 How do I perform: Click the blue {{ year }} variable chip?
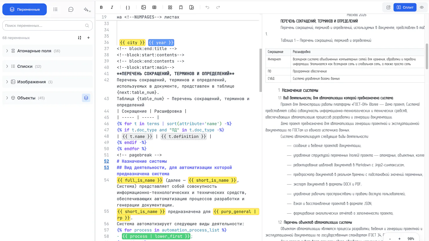pos(161,42)
